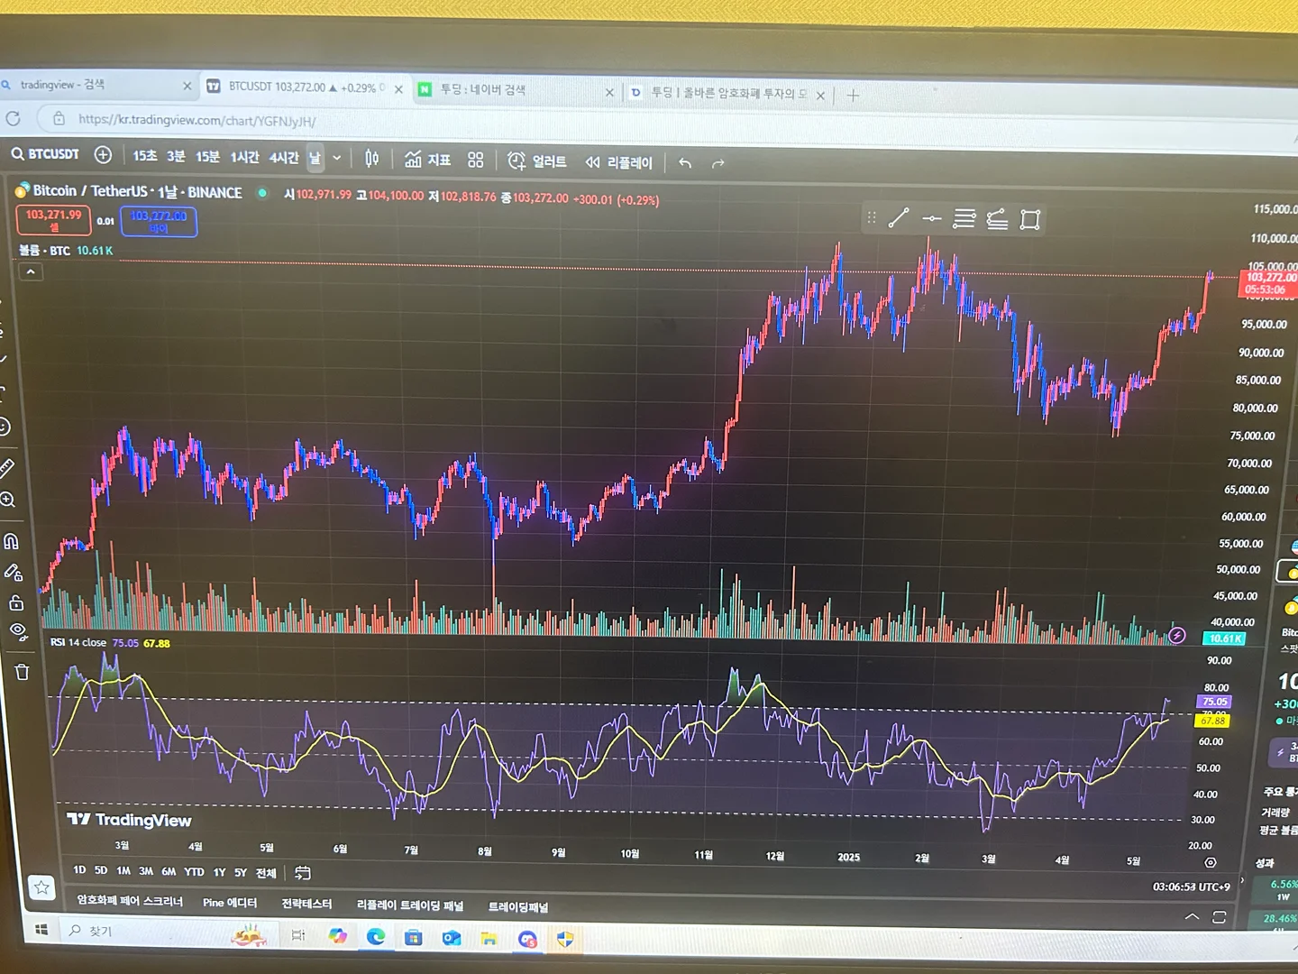This screenshot has height=974, width=1298.
Task: Hide all drawings with eye icon
Action: [x=17, y=630]
